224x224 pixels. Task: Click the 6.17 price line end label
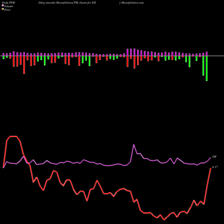[x=215, y=167]
